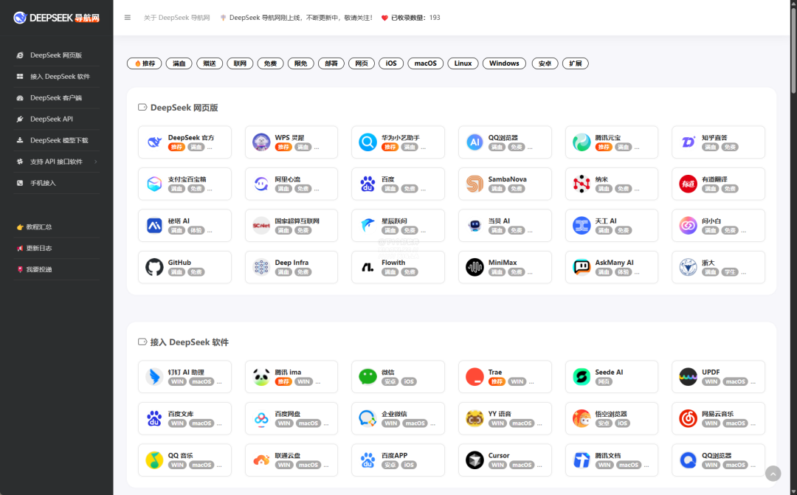The height and width of the screenshot is (495, 797).
Task: Open the 支付宝百宝箱 icon
Action: click(x=154, y=184)
